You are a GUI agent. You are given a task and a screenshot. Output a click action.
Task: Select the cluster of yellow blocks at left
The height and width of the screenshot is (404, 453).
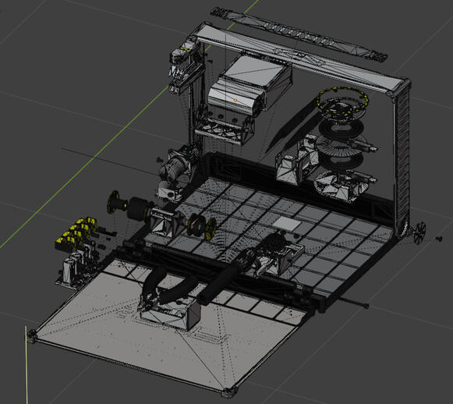(x=76, y=233)
